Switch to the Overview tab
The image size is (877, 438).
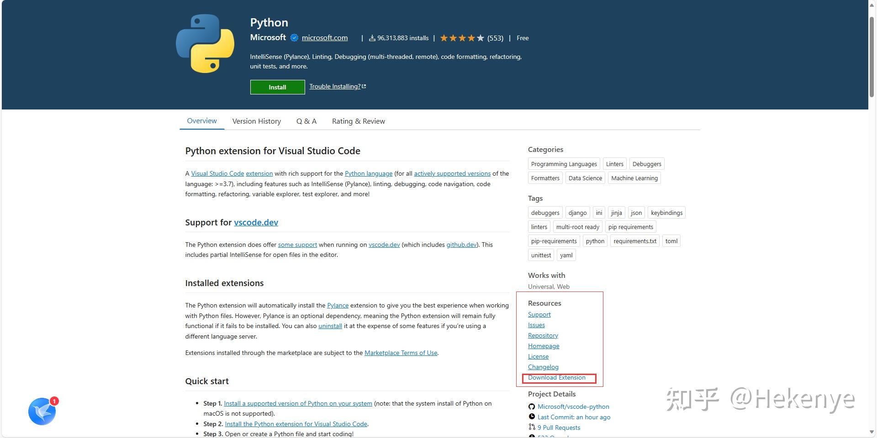202,121
